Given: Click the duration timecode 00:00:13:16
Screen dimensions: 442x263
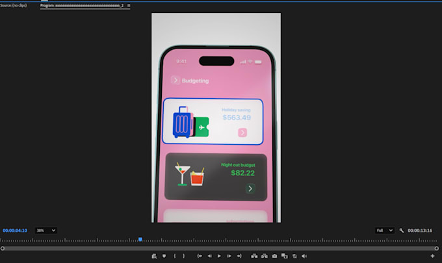Looking at the screenshot, I should (x=420, y=231).
